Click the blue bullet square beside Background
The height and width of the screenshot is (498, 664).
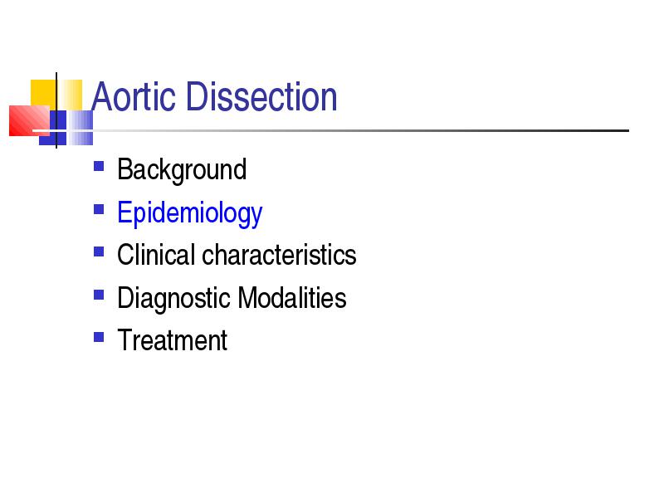pyautogui.click(x=99, y=166)
